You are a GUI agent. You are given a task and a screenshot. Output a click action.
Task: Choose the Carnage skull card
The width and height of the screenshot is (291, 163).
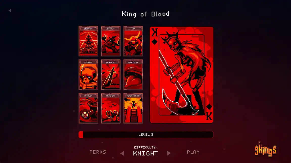[88, 75]
